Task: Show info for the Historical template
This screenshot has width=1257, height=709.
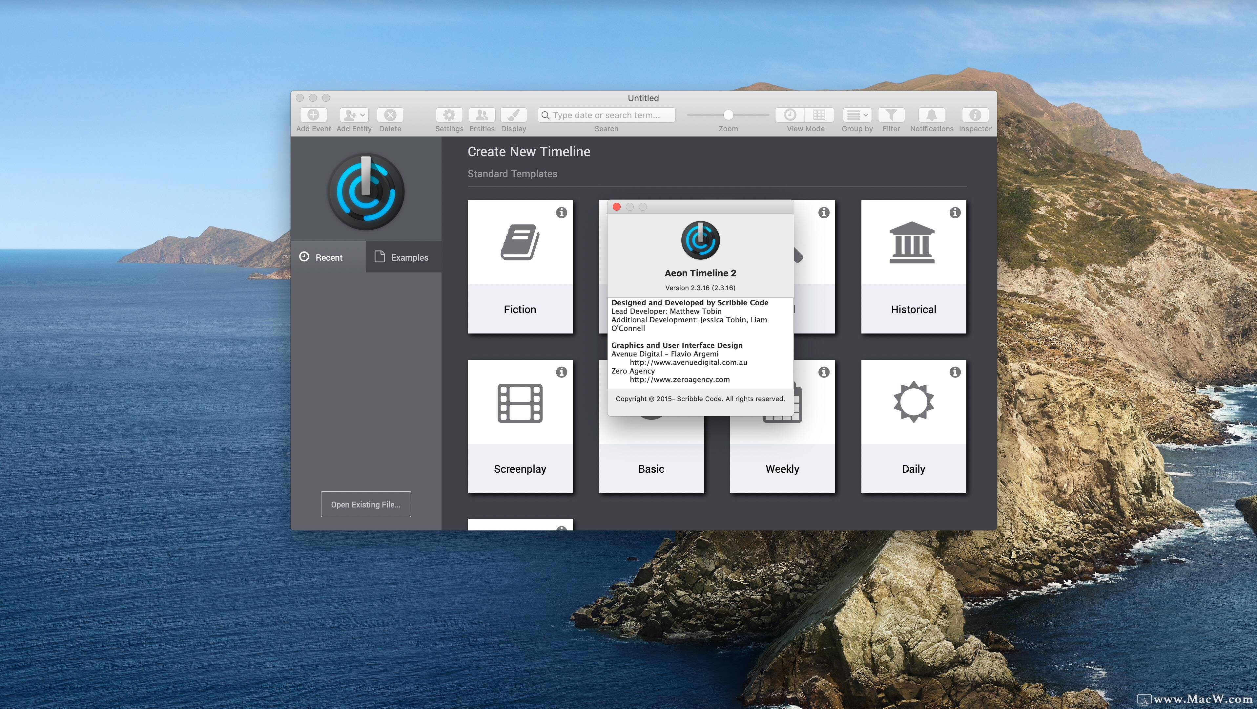Action: coord(955,212)
